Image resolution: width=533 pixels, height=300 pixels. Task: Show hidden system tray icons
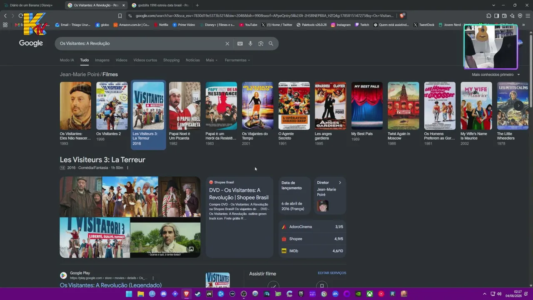click(x=484, y=294)
